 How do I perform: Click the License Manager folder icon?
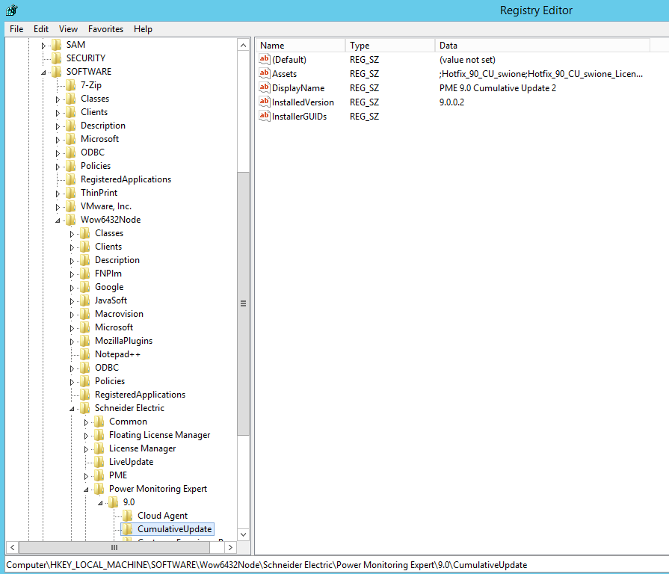pyautogui.click(x=99, y=448)
